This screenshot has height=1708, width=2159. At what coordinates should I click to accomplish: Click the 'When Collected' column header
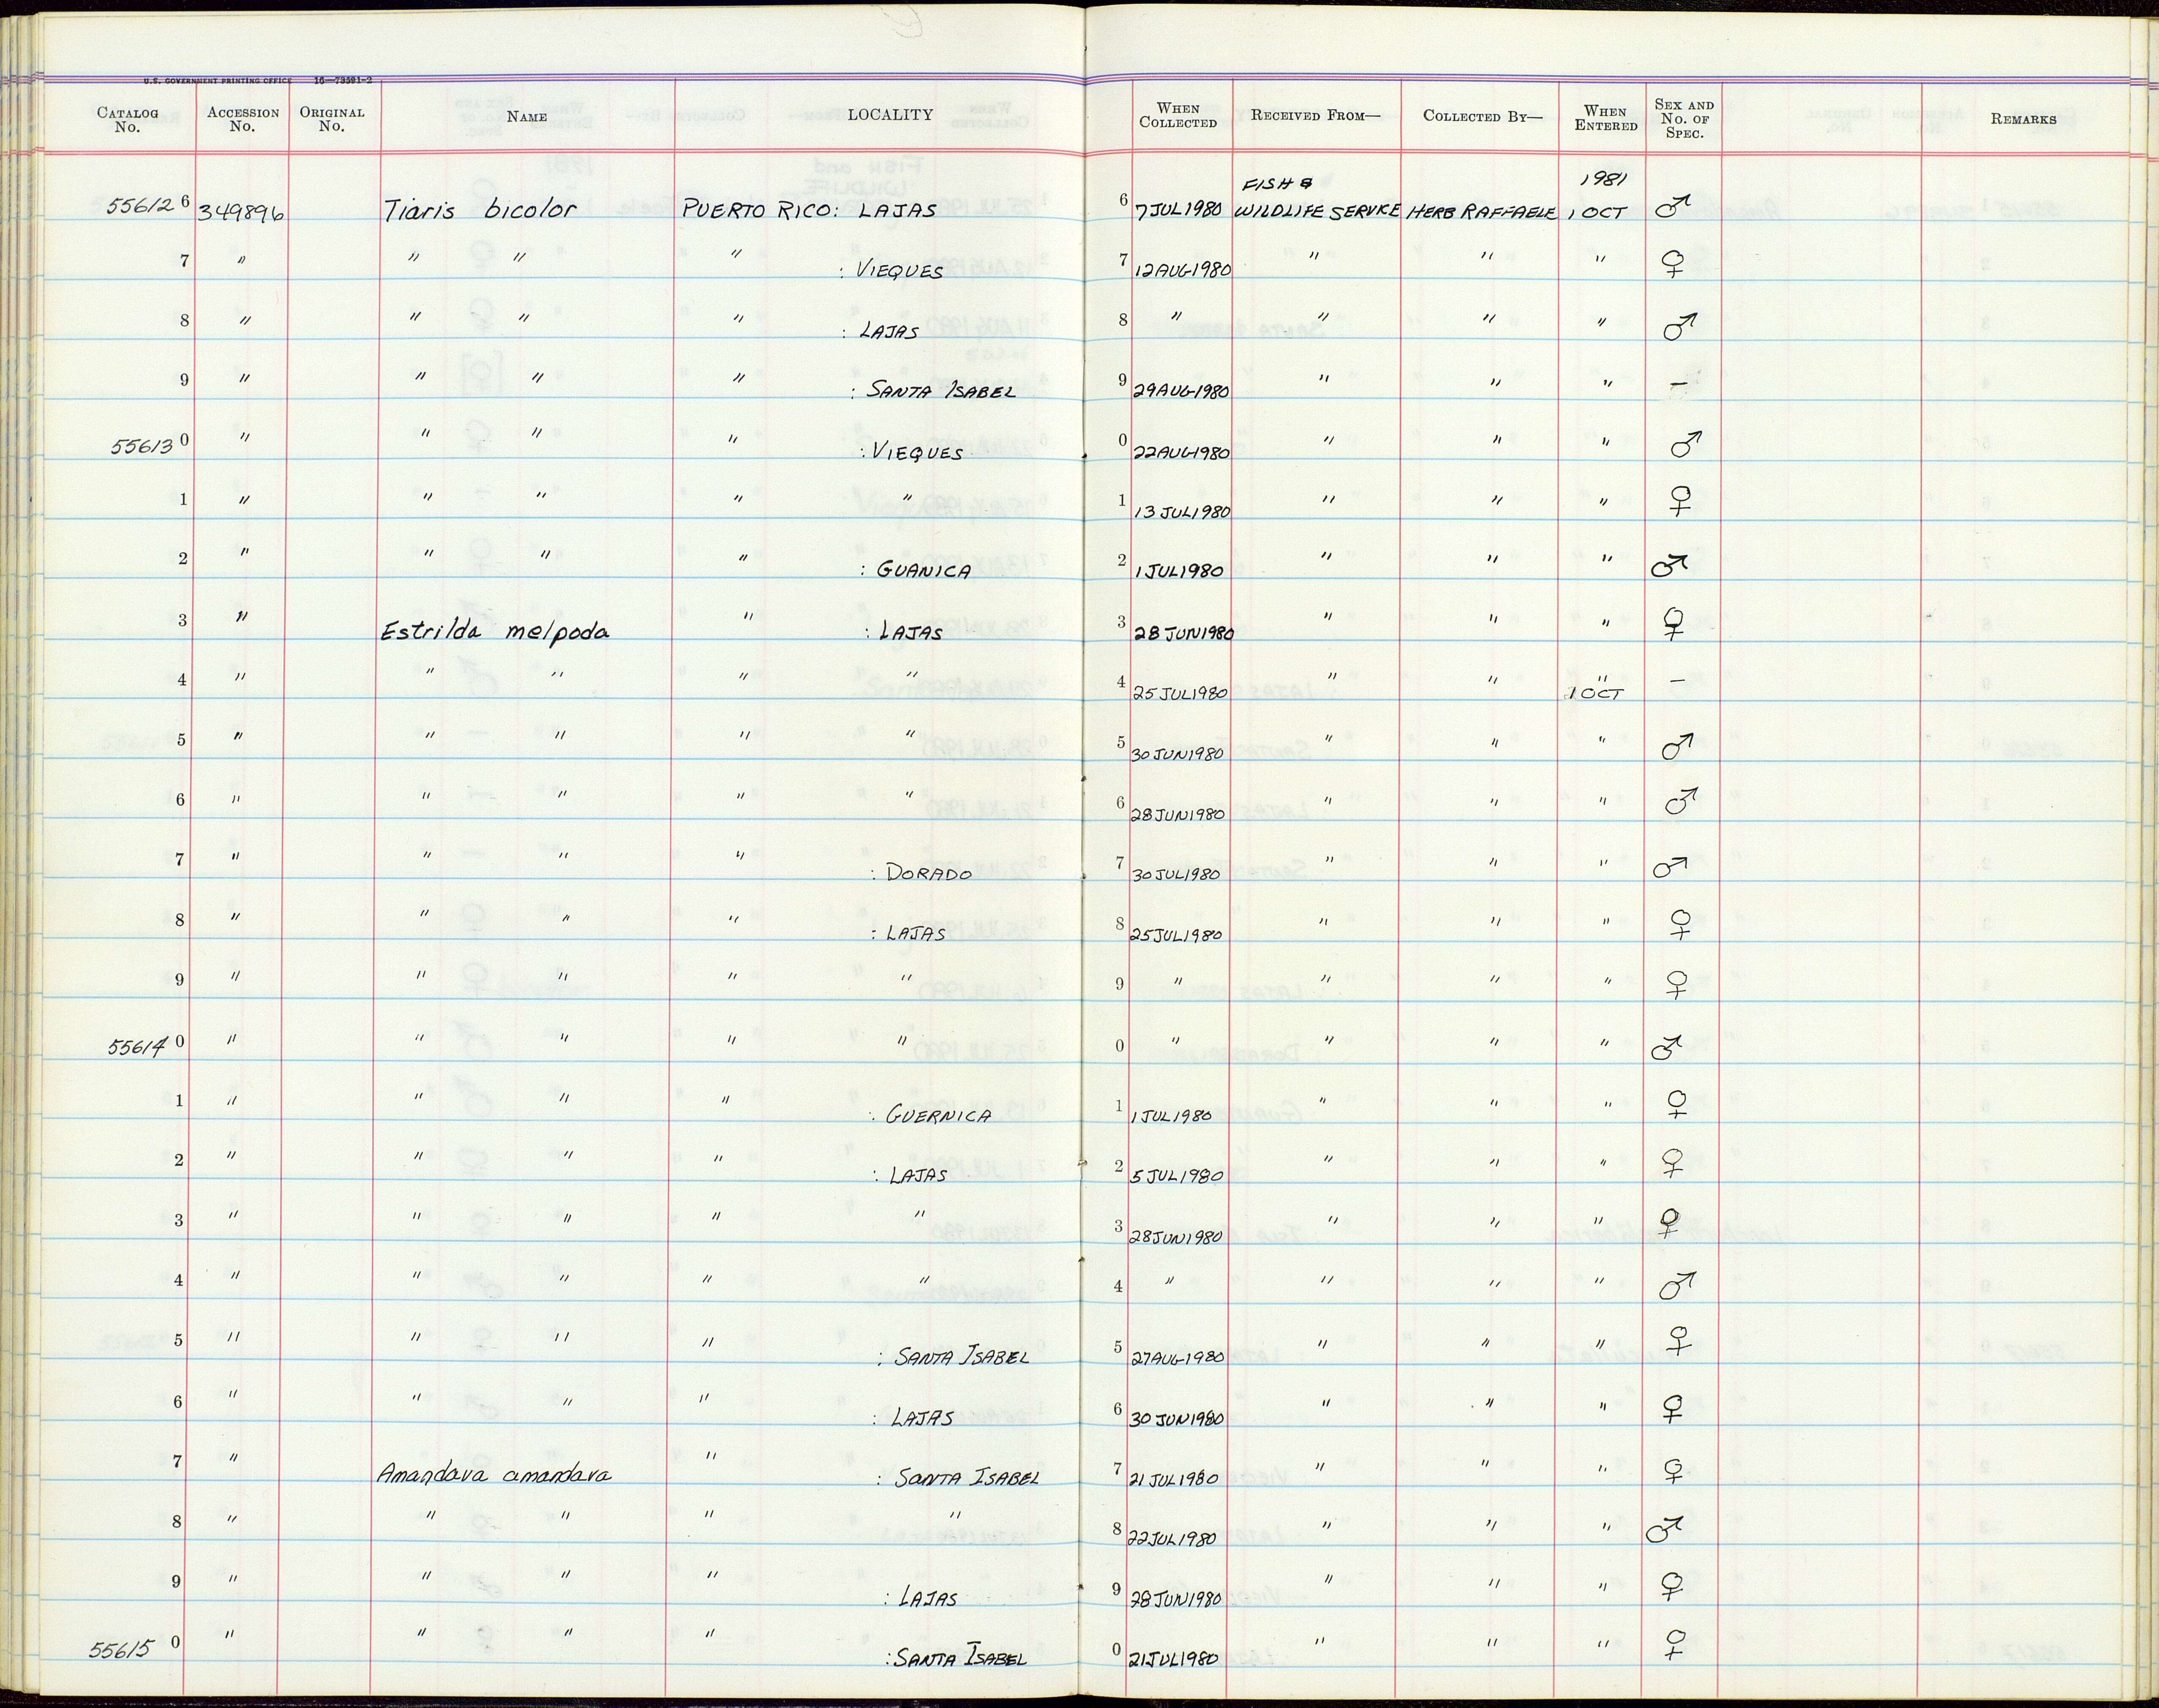click(1178, 116)
